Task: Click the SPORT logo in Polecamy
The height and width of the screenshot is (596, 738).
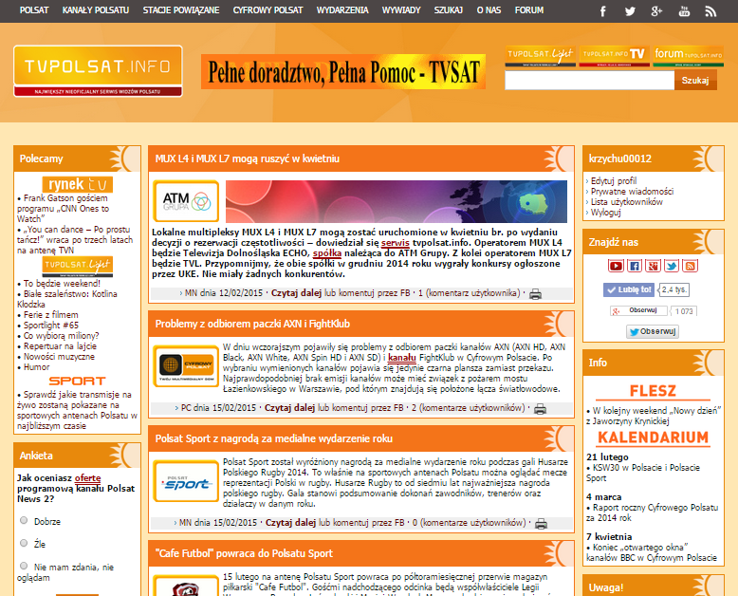Action: coord(77,381)
